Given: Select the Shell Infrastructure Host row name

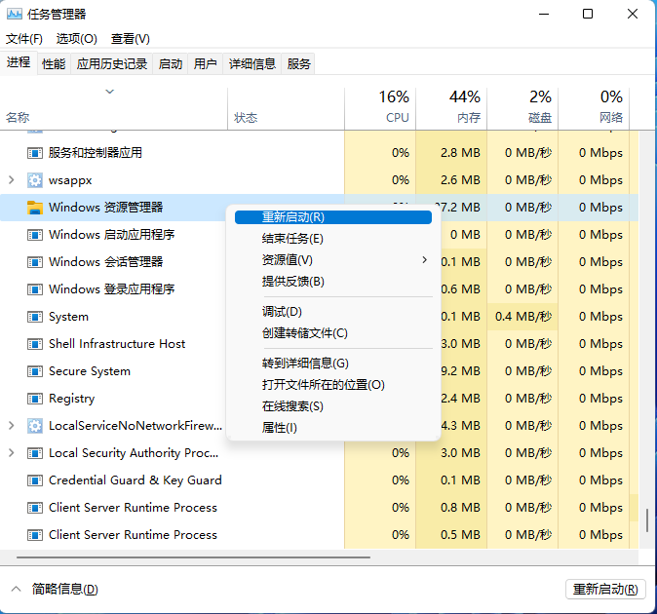Looking at the screenshot, I should coord(117,344).
